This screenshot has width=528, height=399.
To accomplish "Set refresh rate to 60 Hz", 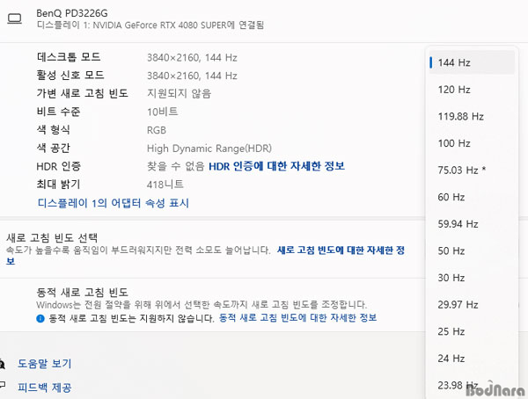I will pos(472,197).
